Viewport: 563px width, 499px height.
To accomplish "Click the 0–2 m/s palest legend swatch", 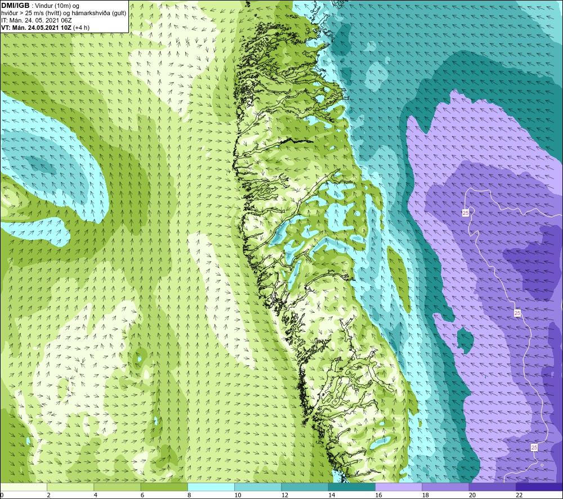I will pyautogui.click(x=24, y=487).
